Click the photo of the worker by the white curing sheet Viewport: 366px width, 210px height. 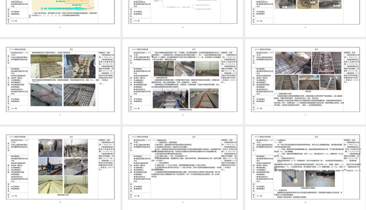(50, 148)
